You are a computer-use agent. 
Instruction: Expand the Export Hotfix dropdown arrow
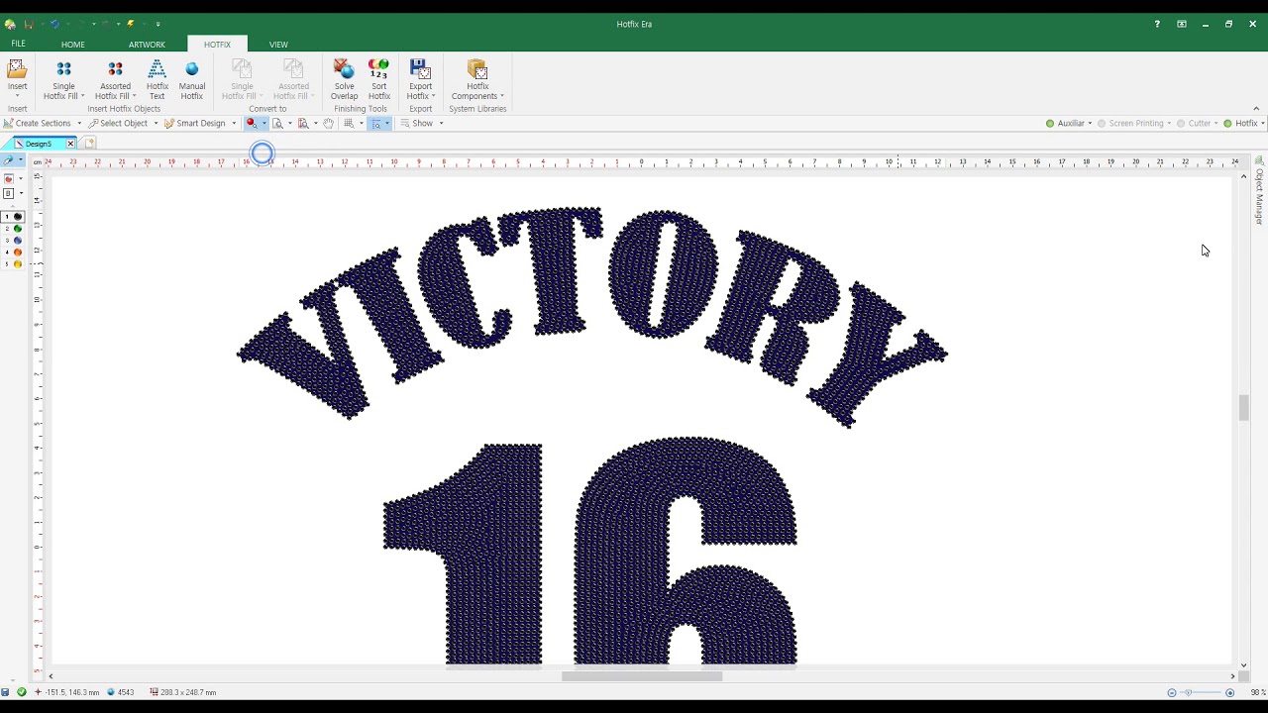pos(433,96)
